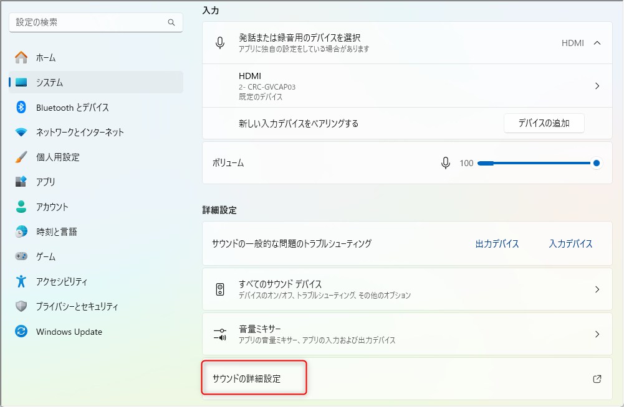Open アカウント settings section
This screenshot has width=624, height=407.
[x=96, y=207]
